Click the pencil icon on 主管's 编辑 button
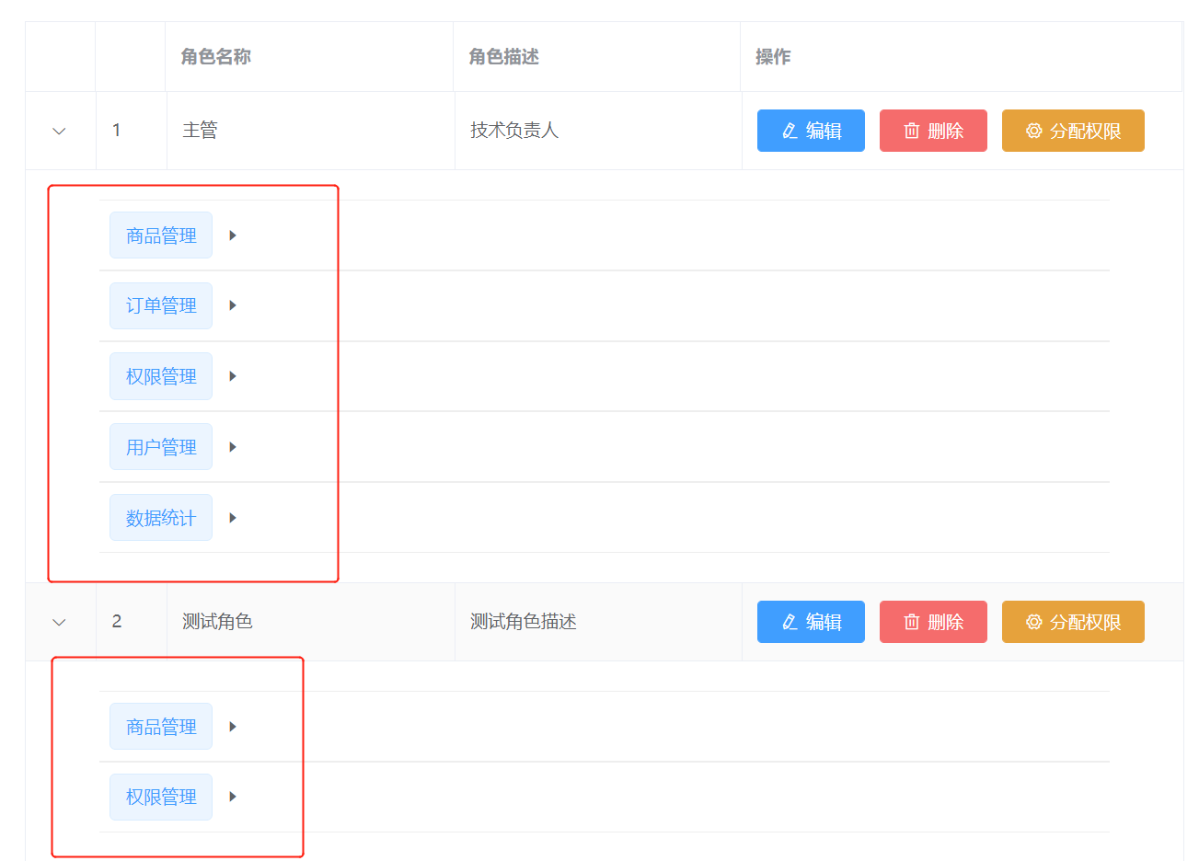This screenshot has width=1199, height=861. tap(787, 130)
